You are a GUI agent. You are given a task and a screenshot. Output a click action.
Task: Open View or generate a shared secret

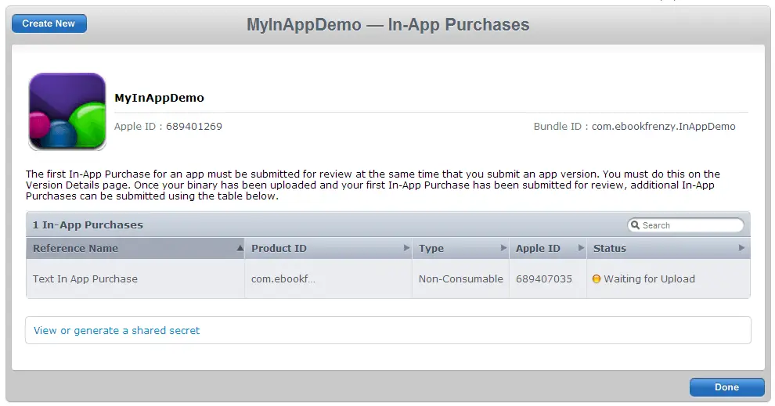tap(117, 331)
